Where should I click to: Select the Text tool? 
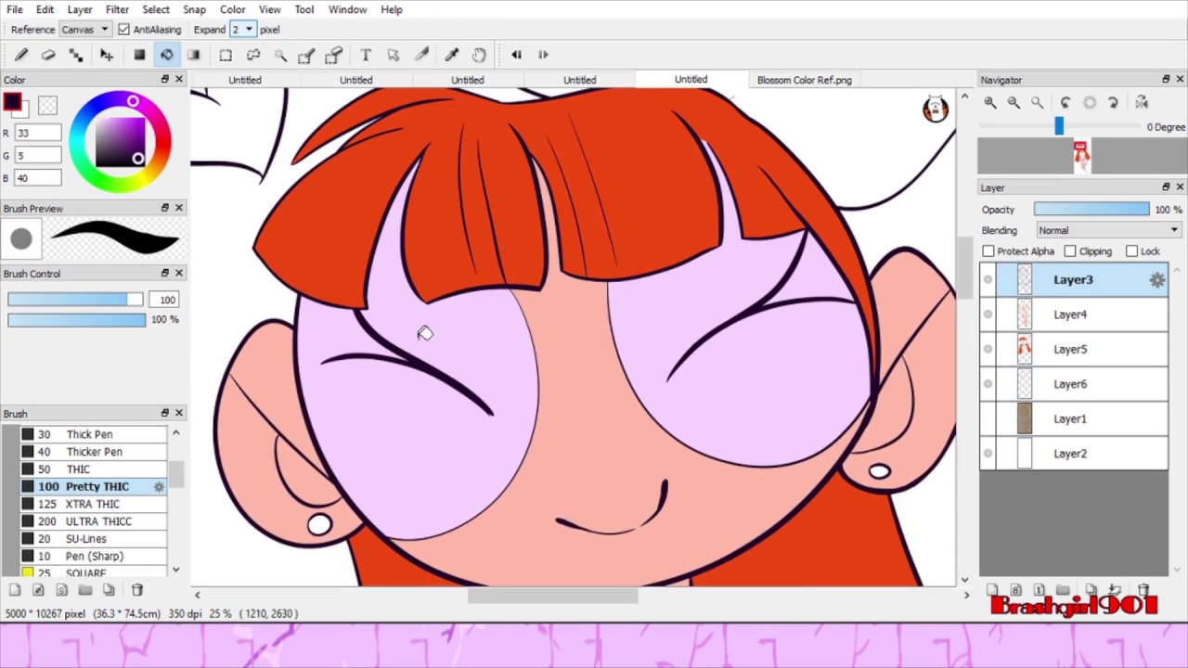tap(366, 55)
